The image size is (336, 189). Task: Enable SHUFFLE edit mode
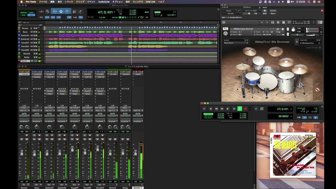click(24, 13)
